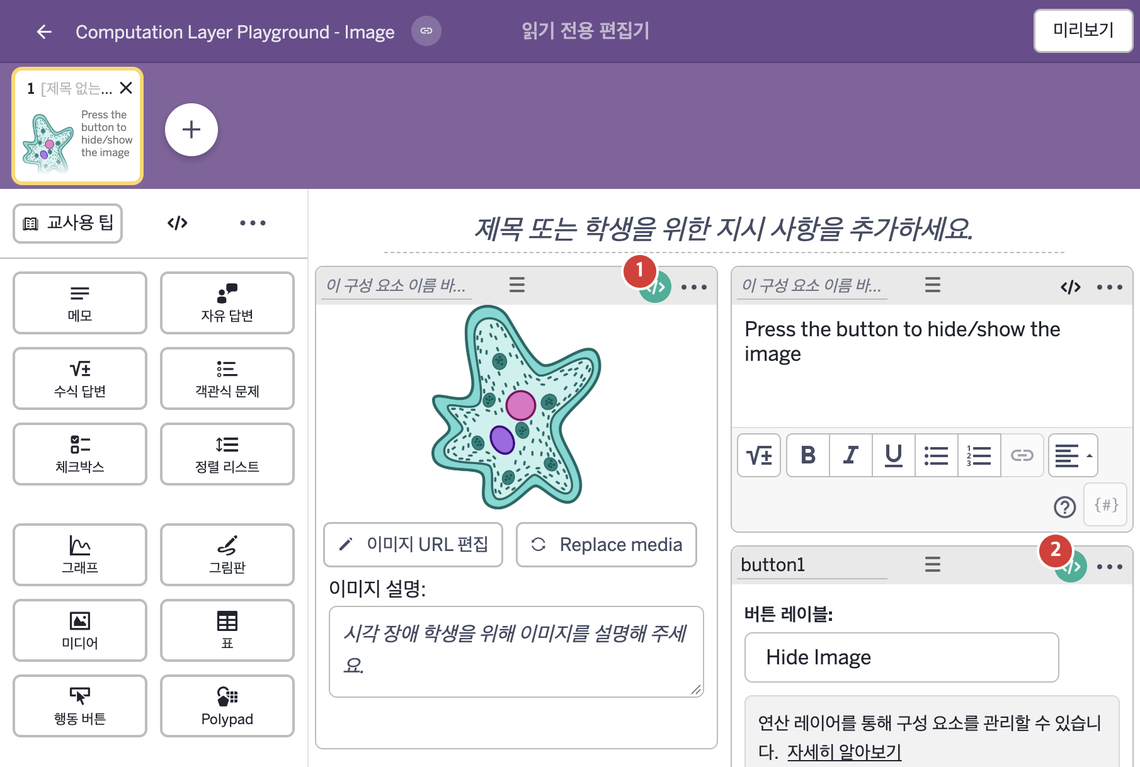
Task: Add a 그래프 graph component
Action: pyautogui.click(x=80, y=555)
